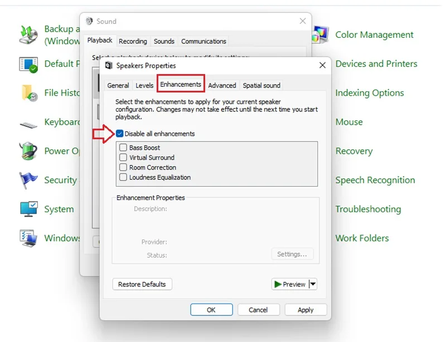Viewport: 446px width, 342px height.
Task: Expand the Preview dropdown arrow
Action: (x=313, y=284)
